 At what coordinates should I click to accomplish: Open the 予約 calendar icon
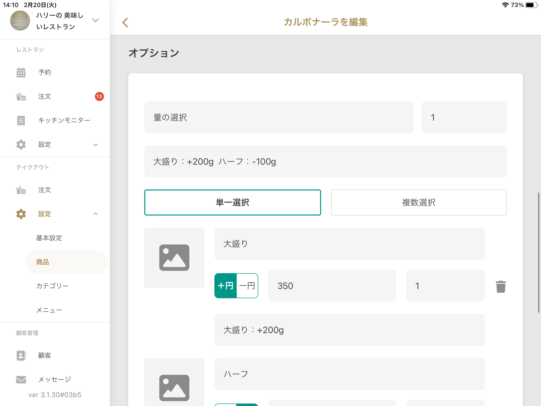21,72
